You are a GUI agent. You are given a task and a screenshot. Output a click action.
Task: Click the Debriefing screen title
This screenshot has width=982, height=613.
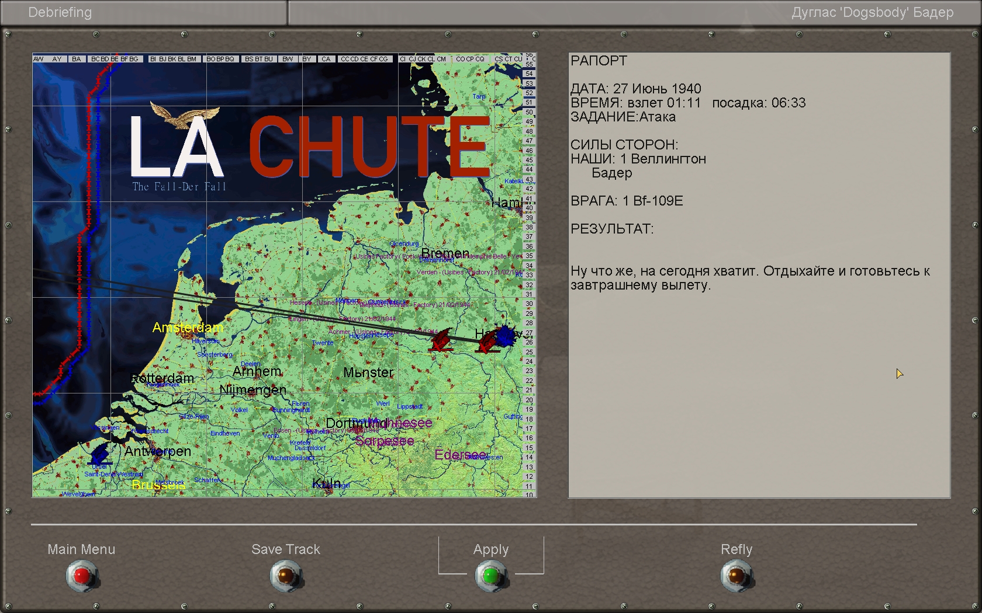pyautogui.click(x=60, y=12)
